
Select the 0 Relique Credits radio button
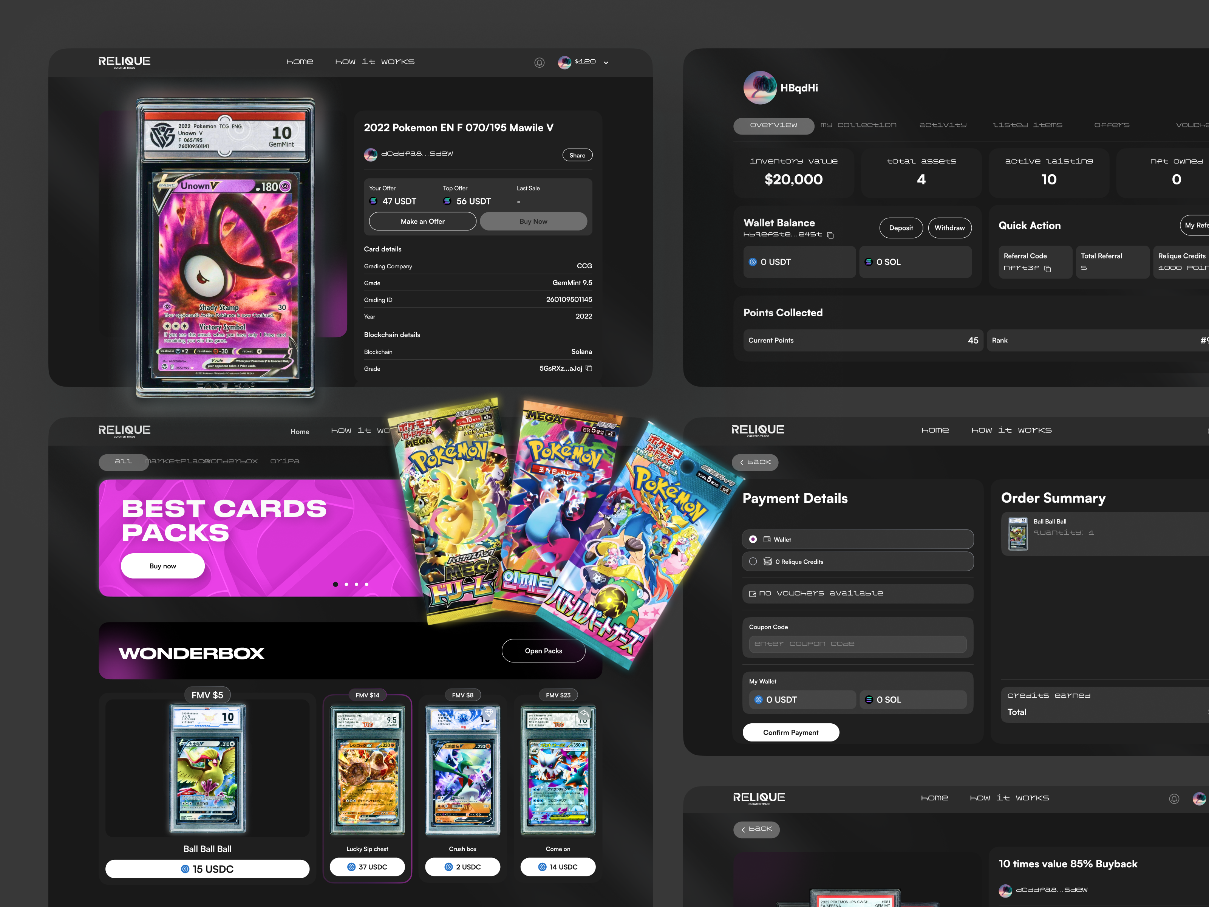pyautogui.click(x=753, y=562)
